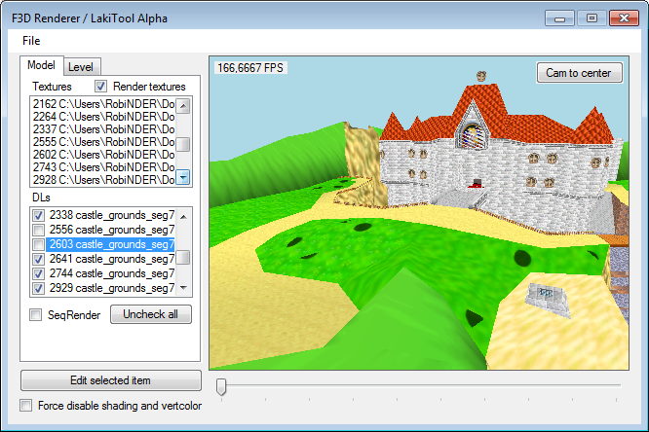This screenshot has height=432, width=649.
Task: Uncheck the 2744 castle_grounds_seg7 display list
Action: 39,273
